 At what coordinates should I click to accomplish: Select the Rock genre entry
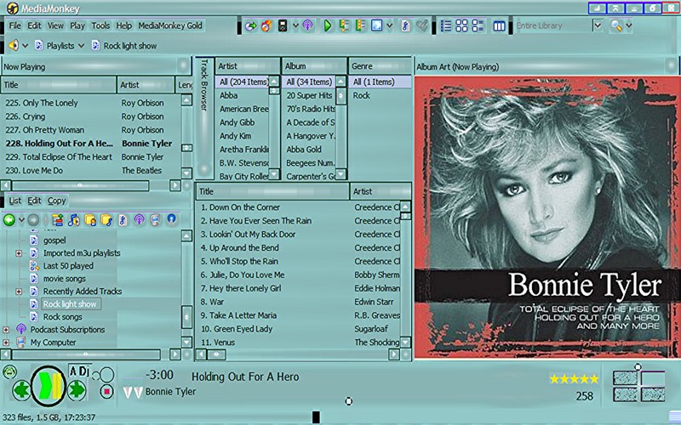click(x=361, y=95)
